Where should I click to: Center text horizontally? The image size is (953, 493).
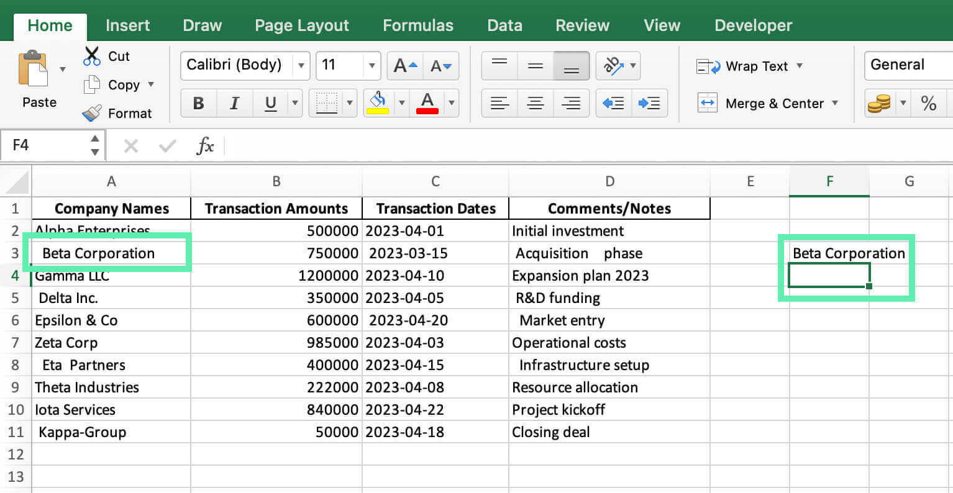coord(535,103)
